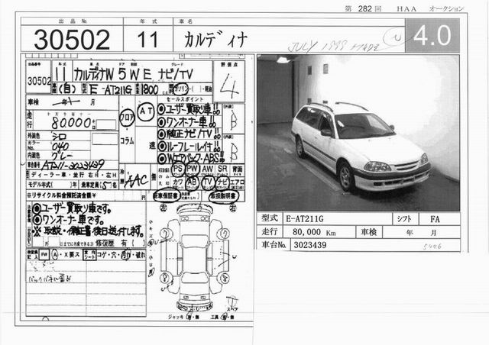Viewport: 489px width, 345px height.
Task: Select the カワ equipment box
Action: (x=178, y=182)
